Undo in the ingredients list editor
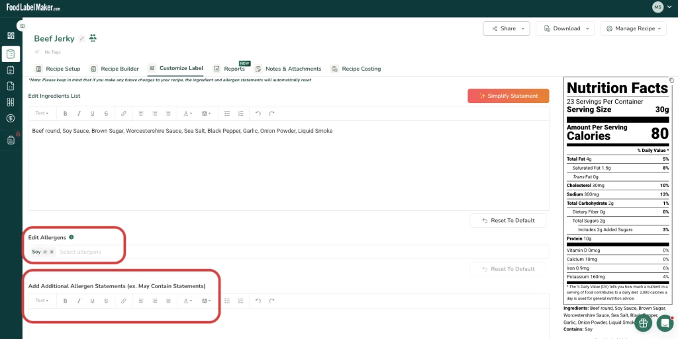678x339 pixels. coord(258,114)
